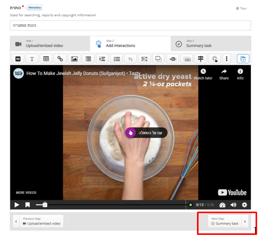Add a Statements summary interaction
Screen dimensions: 268x238
pos(88,59)
